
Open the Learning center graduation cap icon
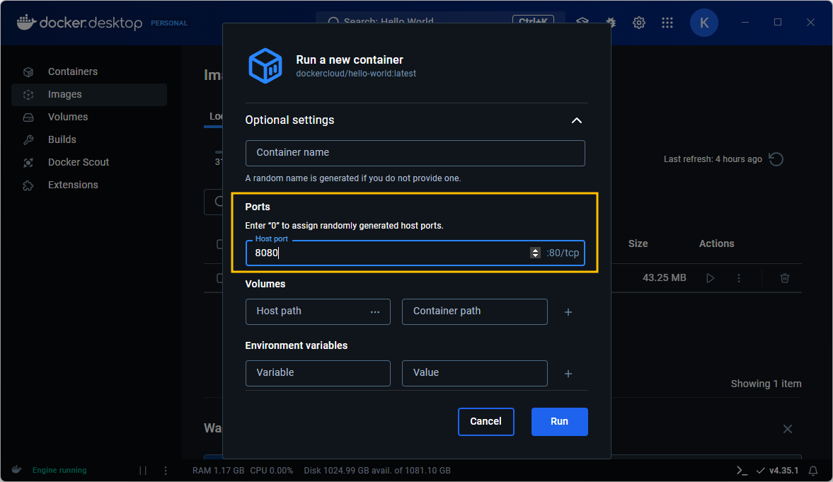pyautogui.click(x=582, y=23)
